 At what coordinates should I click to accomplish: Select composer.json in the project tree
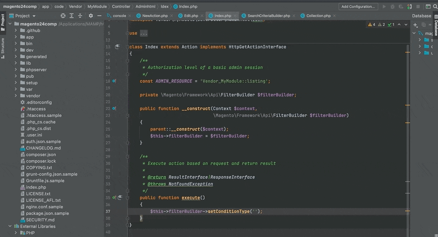(41, 154)
